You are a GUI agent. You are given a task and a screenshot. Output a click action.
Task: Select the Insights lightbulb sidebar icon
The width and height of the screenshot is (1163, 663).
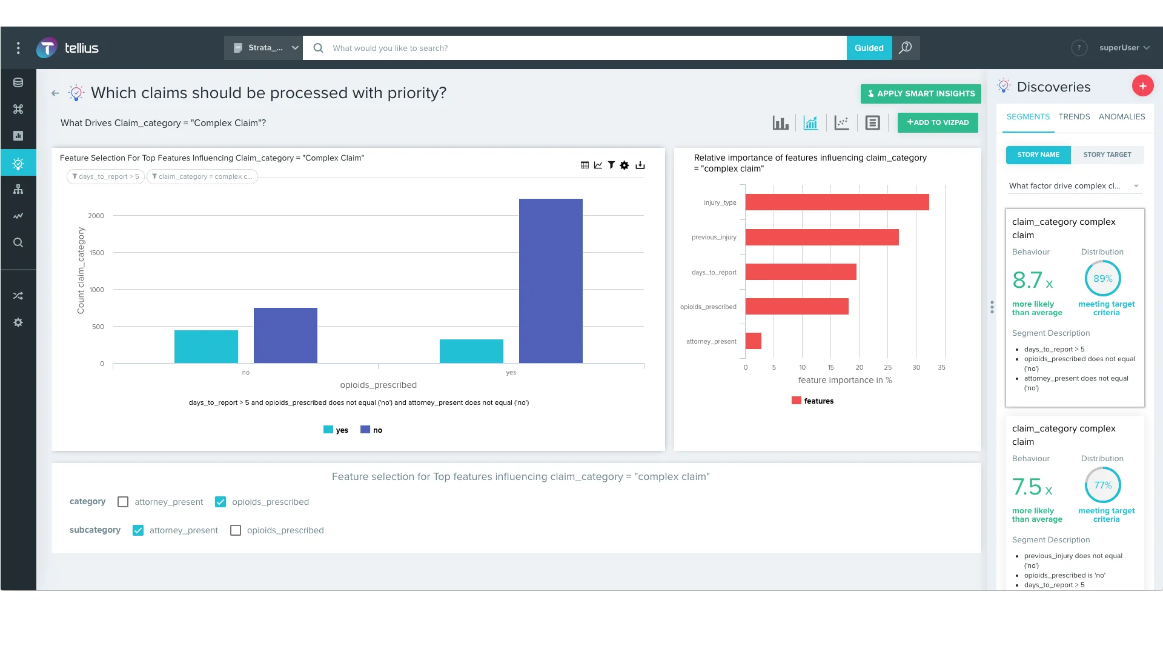(x=18, y=163)
